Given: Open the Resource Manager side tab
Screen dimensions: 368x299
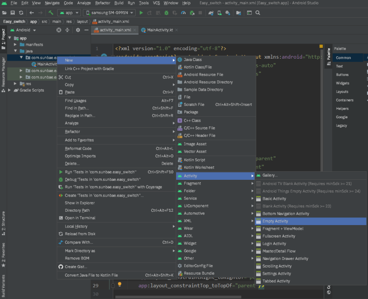Looking at the screenshot, I should [3, 75].
